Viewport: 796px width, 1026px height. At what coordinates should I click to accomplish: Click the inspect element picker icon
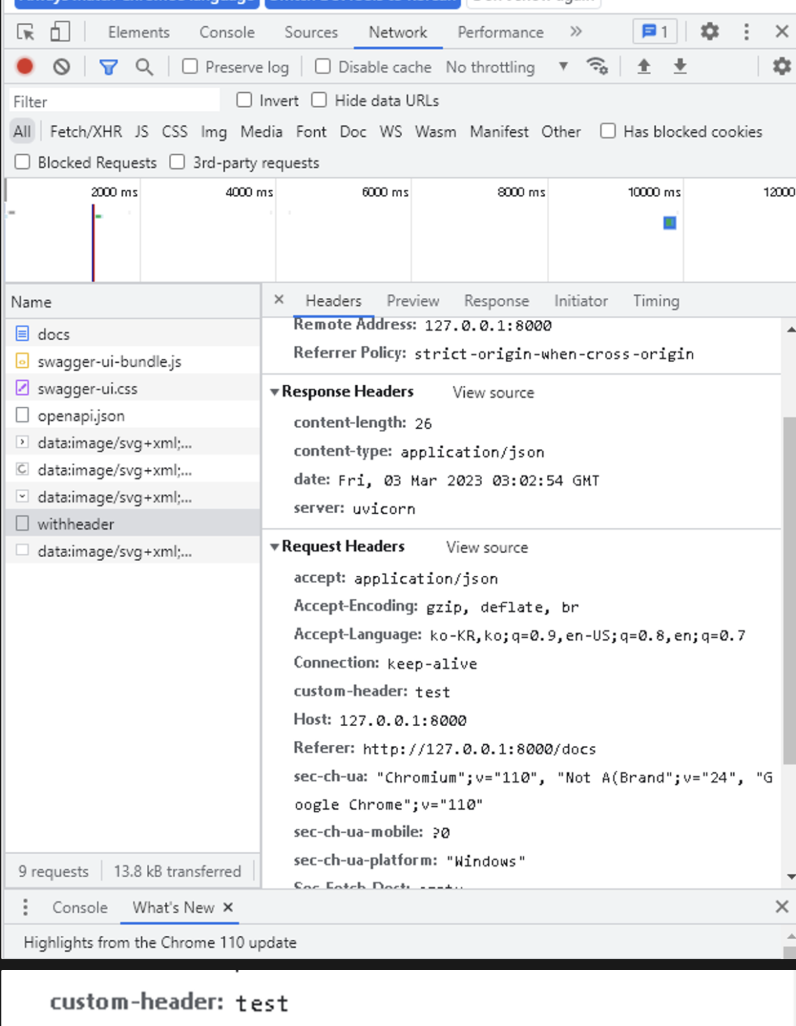click(x=25, y=32)
